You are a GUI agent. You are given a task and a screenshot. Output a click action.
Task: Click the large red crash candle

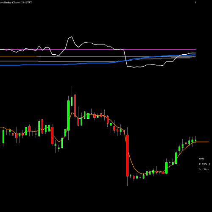click(x=127, y=156)
